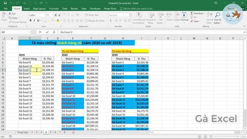Open Clipboard group dialog launcher
This screenshot has width=247, height=139.
[27, 27]
